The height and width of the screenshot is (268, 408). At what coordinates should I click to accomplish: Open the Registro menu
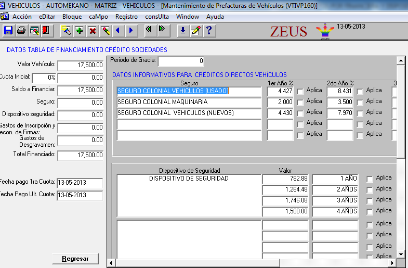126,17
